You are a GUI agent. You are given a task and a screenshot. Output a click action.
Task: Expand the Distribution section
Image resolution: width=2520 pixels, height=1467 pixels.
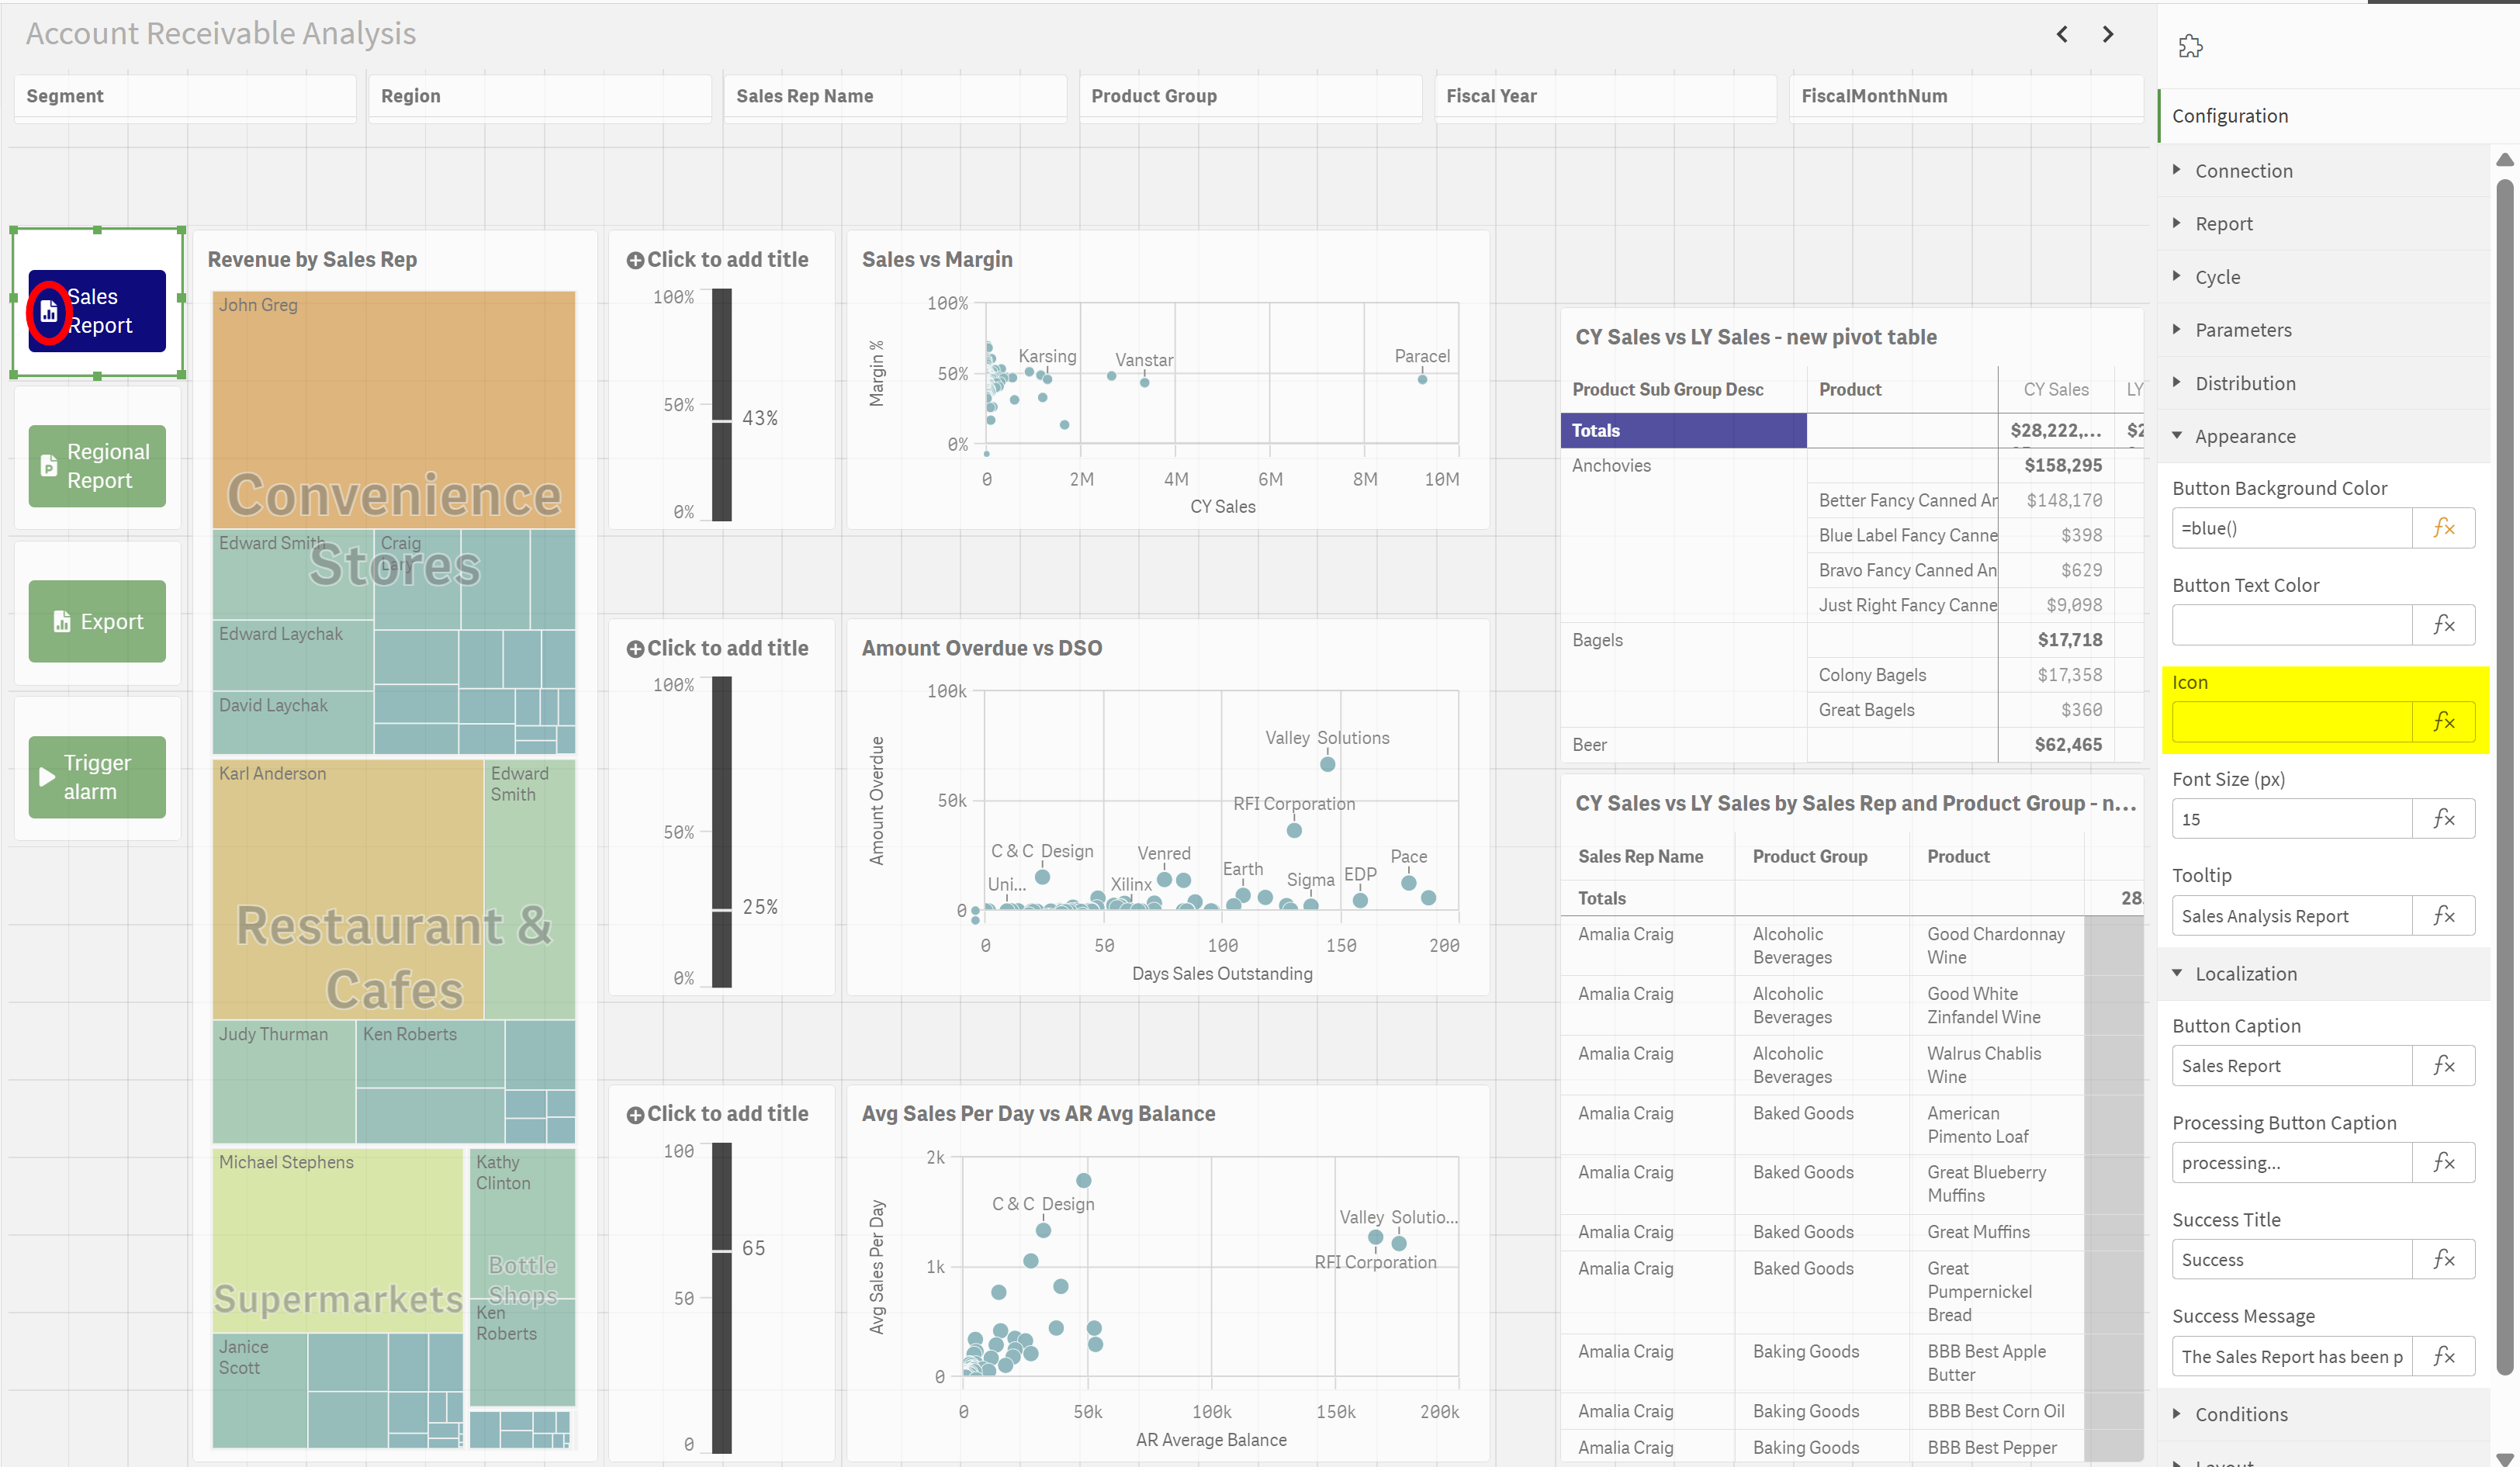pos(2323,383)
